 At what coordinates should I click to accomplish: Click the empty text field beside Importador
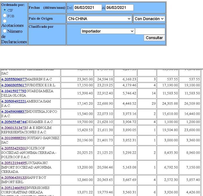(150, 31)
